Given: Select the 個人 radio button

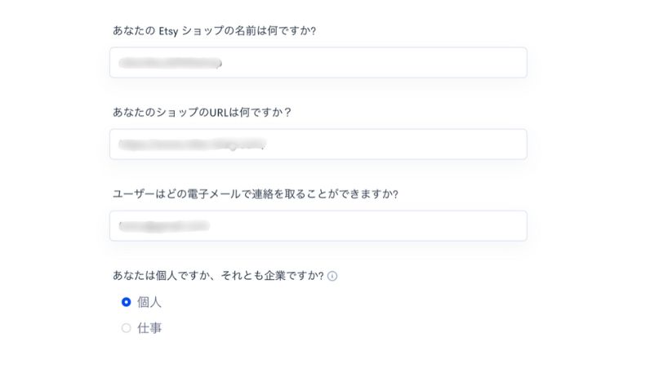Looking at the screenshot, I should click(126, 302).
